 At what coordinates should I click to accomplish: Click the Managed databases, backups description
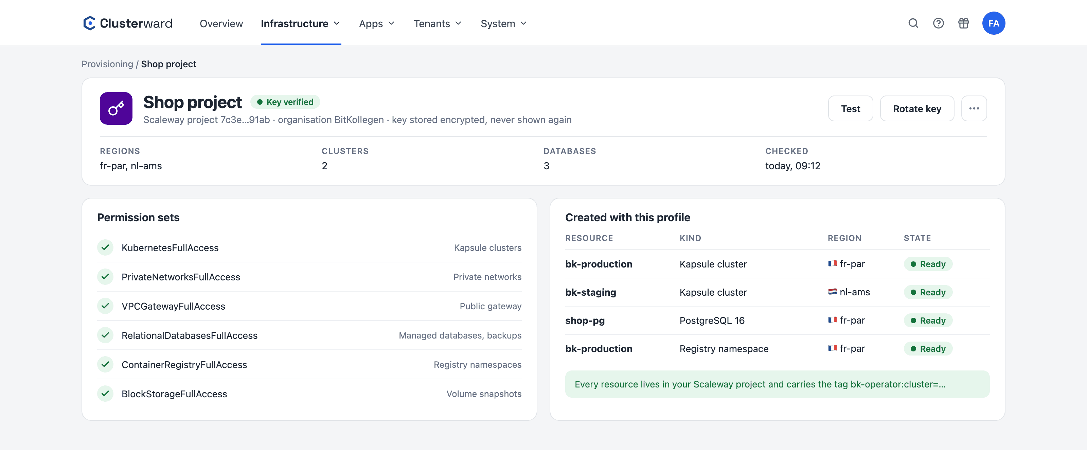point(460,335)
